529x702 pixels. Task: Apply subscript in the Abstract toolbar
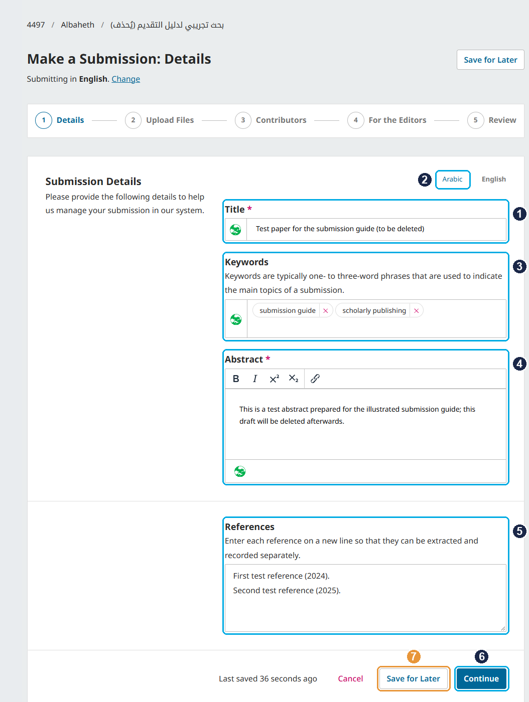pyautogui.click(x=294, y=379)
